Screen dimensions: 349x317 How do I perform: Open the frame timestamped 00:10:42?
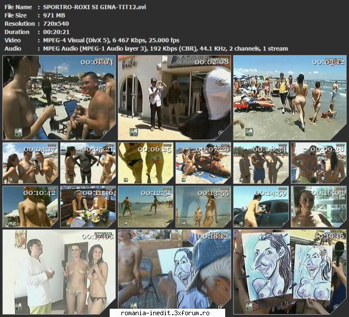[30, 207]
